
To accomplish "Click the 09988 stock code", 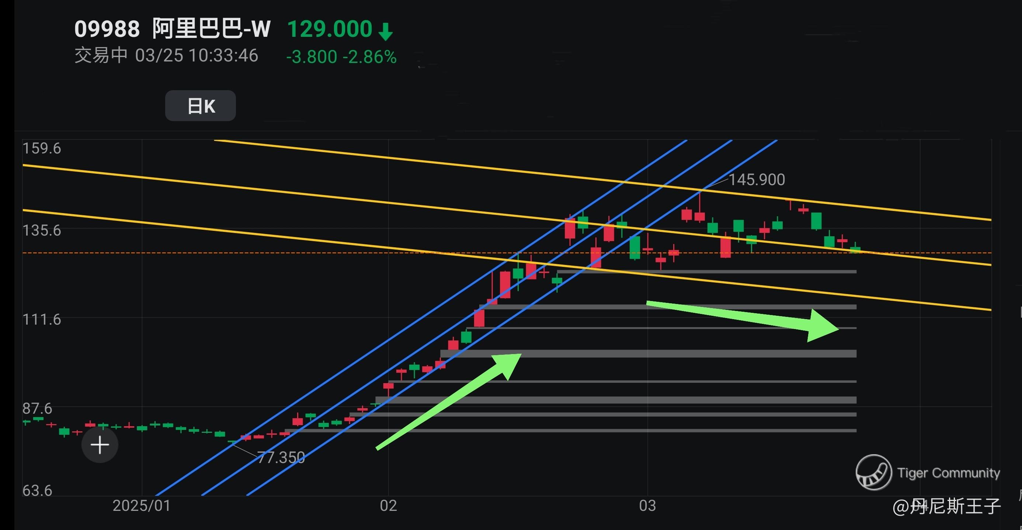I will [x=107, y=29].
